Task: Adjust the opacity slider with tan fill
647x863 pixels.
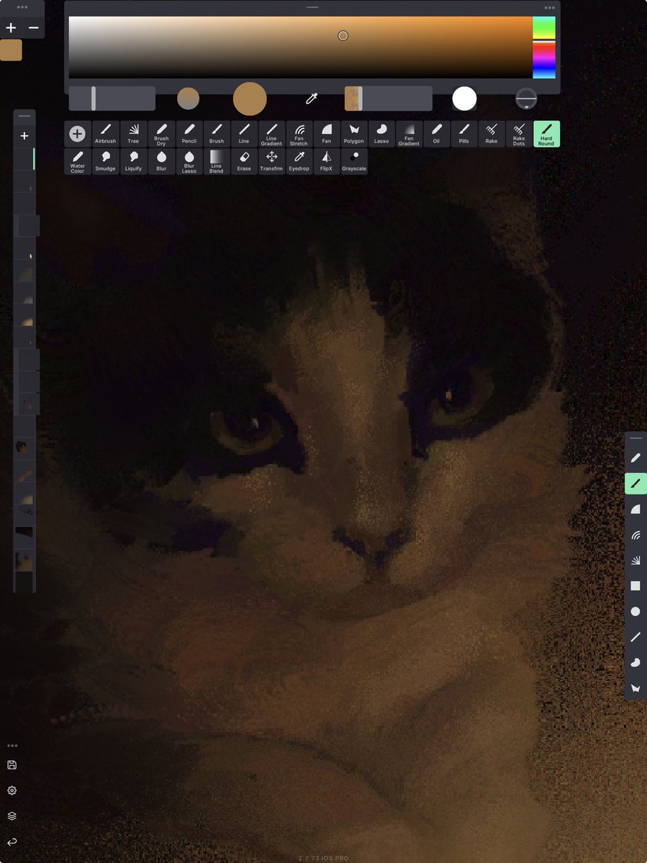Action: point(389,99)
